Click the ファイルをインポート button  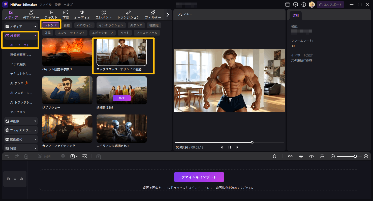199,177
